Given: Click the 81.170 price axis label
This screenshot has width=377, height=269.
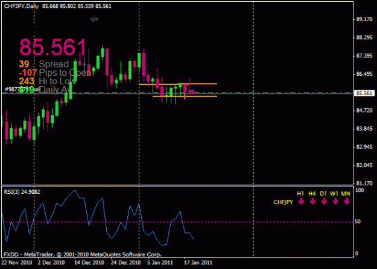Looking at the screenshot, I should [x=364, y=184].
